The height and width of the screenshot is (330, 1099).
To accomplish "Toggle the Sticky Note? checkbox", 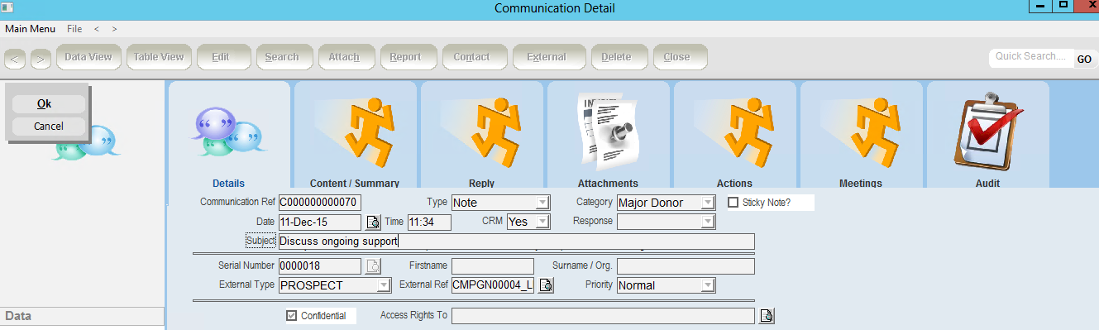I will [733, 202].
